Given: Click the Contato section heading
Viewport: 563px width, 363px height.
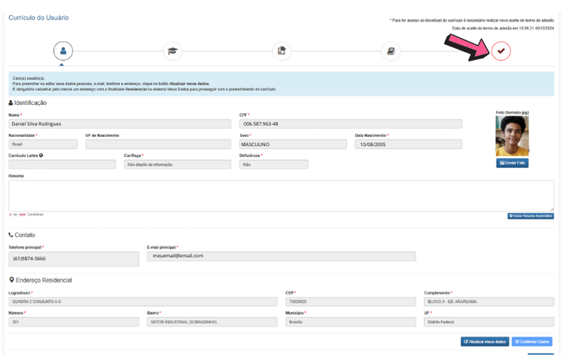Looking at the screenshot, I should [x=22, y=235].
